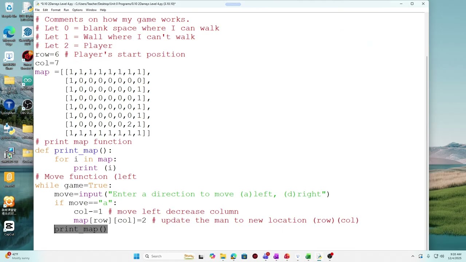
Task: Click the microphone tray icon
Action: click(428, 256)
